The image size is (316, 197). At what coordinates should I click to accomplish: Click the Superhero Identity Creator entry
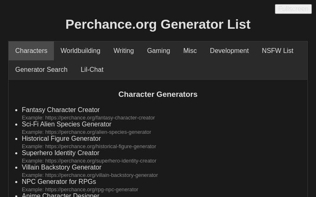(x=60, y=153)
